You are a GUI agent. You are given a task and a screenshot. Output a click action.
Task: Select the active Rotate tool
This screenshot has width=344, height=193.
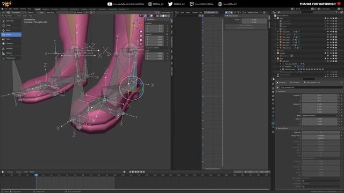point(11,34)
